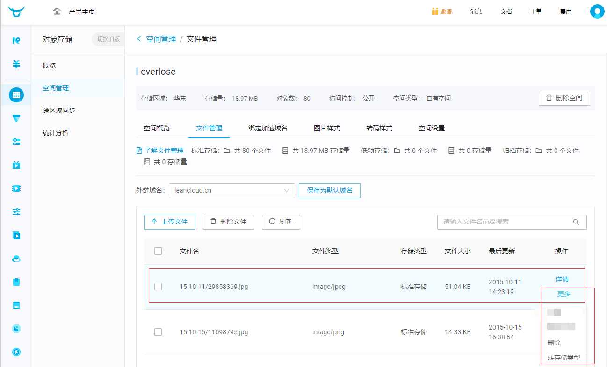Screen dimensions: 607x367
Task: Click the 上传文件 button
Action: coord(170,222)
